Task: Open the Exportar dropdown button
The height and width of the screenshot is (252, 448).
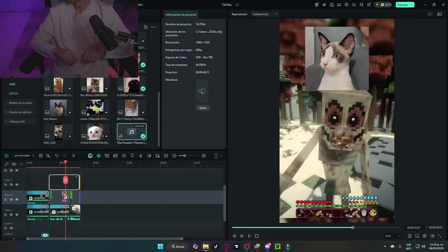Action: [x=405, y=5]
